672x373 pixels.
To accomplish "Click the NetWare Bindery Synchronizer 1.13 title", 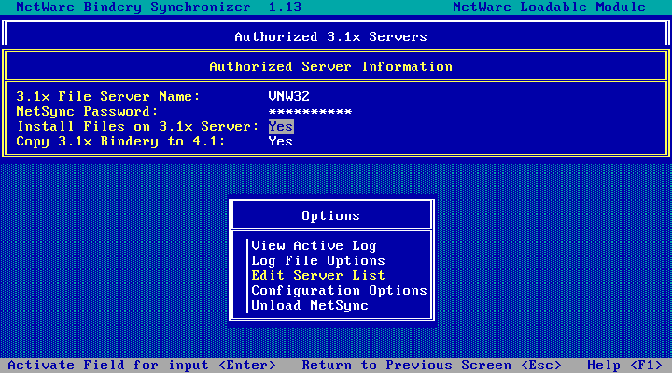I will (159, 7).
